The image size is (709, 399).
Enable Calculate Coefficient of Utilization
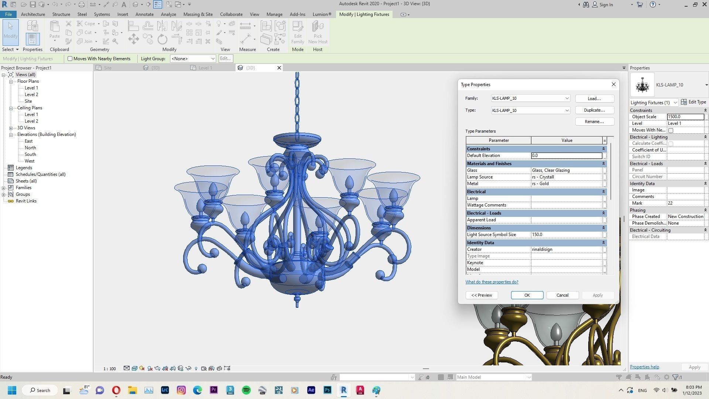671,143
